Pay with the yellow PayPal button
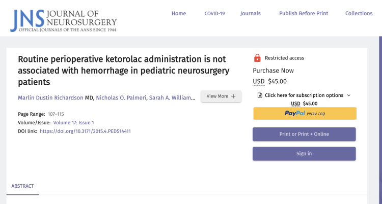Screen dimensions: 382x204 pos(305,113)
